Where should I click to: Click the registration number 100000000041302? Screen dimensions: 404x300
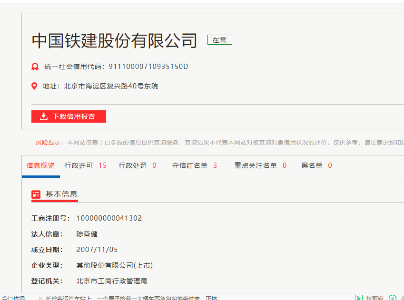[109, 218]
